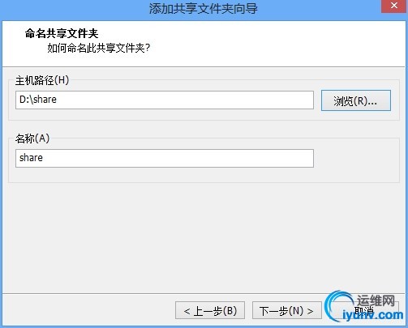
Task: Open the 浏览(R)... browse dialog
Action: [x=356, y=100]
